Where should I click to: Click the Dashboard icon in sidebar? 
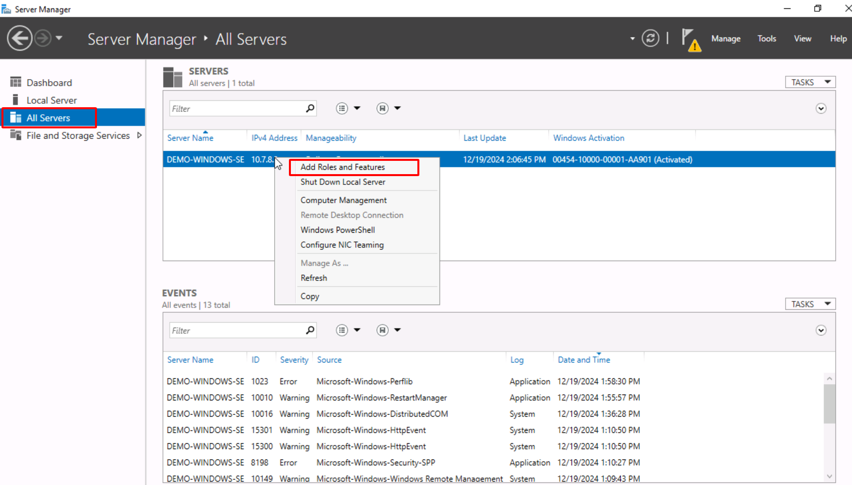click(16, 82)
